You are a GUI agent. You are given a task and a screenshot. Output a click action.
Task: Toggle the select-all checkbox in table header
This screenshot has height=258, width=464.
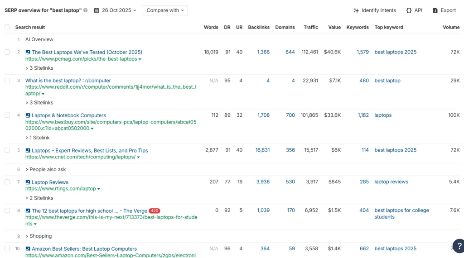pos(7,27)
